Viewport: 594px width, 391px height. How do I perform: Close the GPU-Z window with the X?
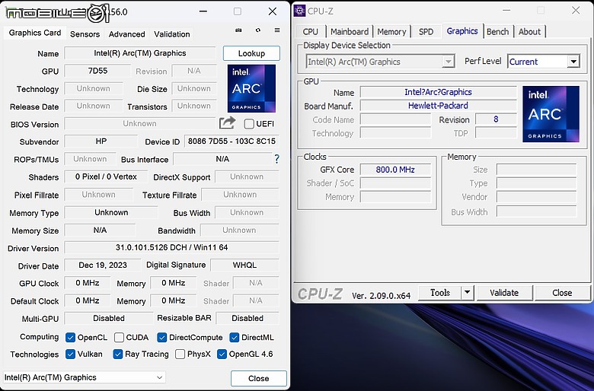tap(273, 11)
